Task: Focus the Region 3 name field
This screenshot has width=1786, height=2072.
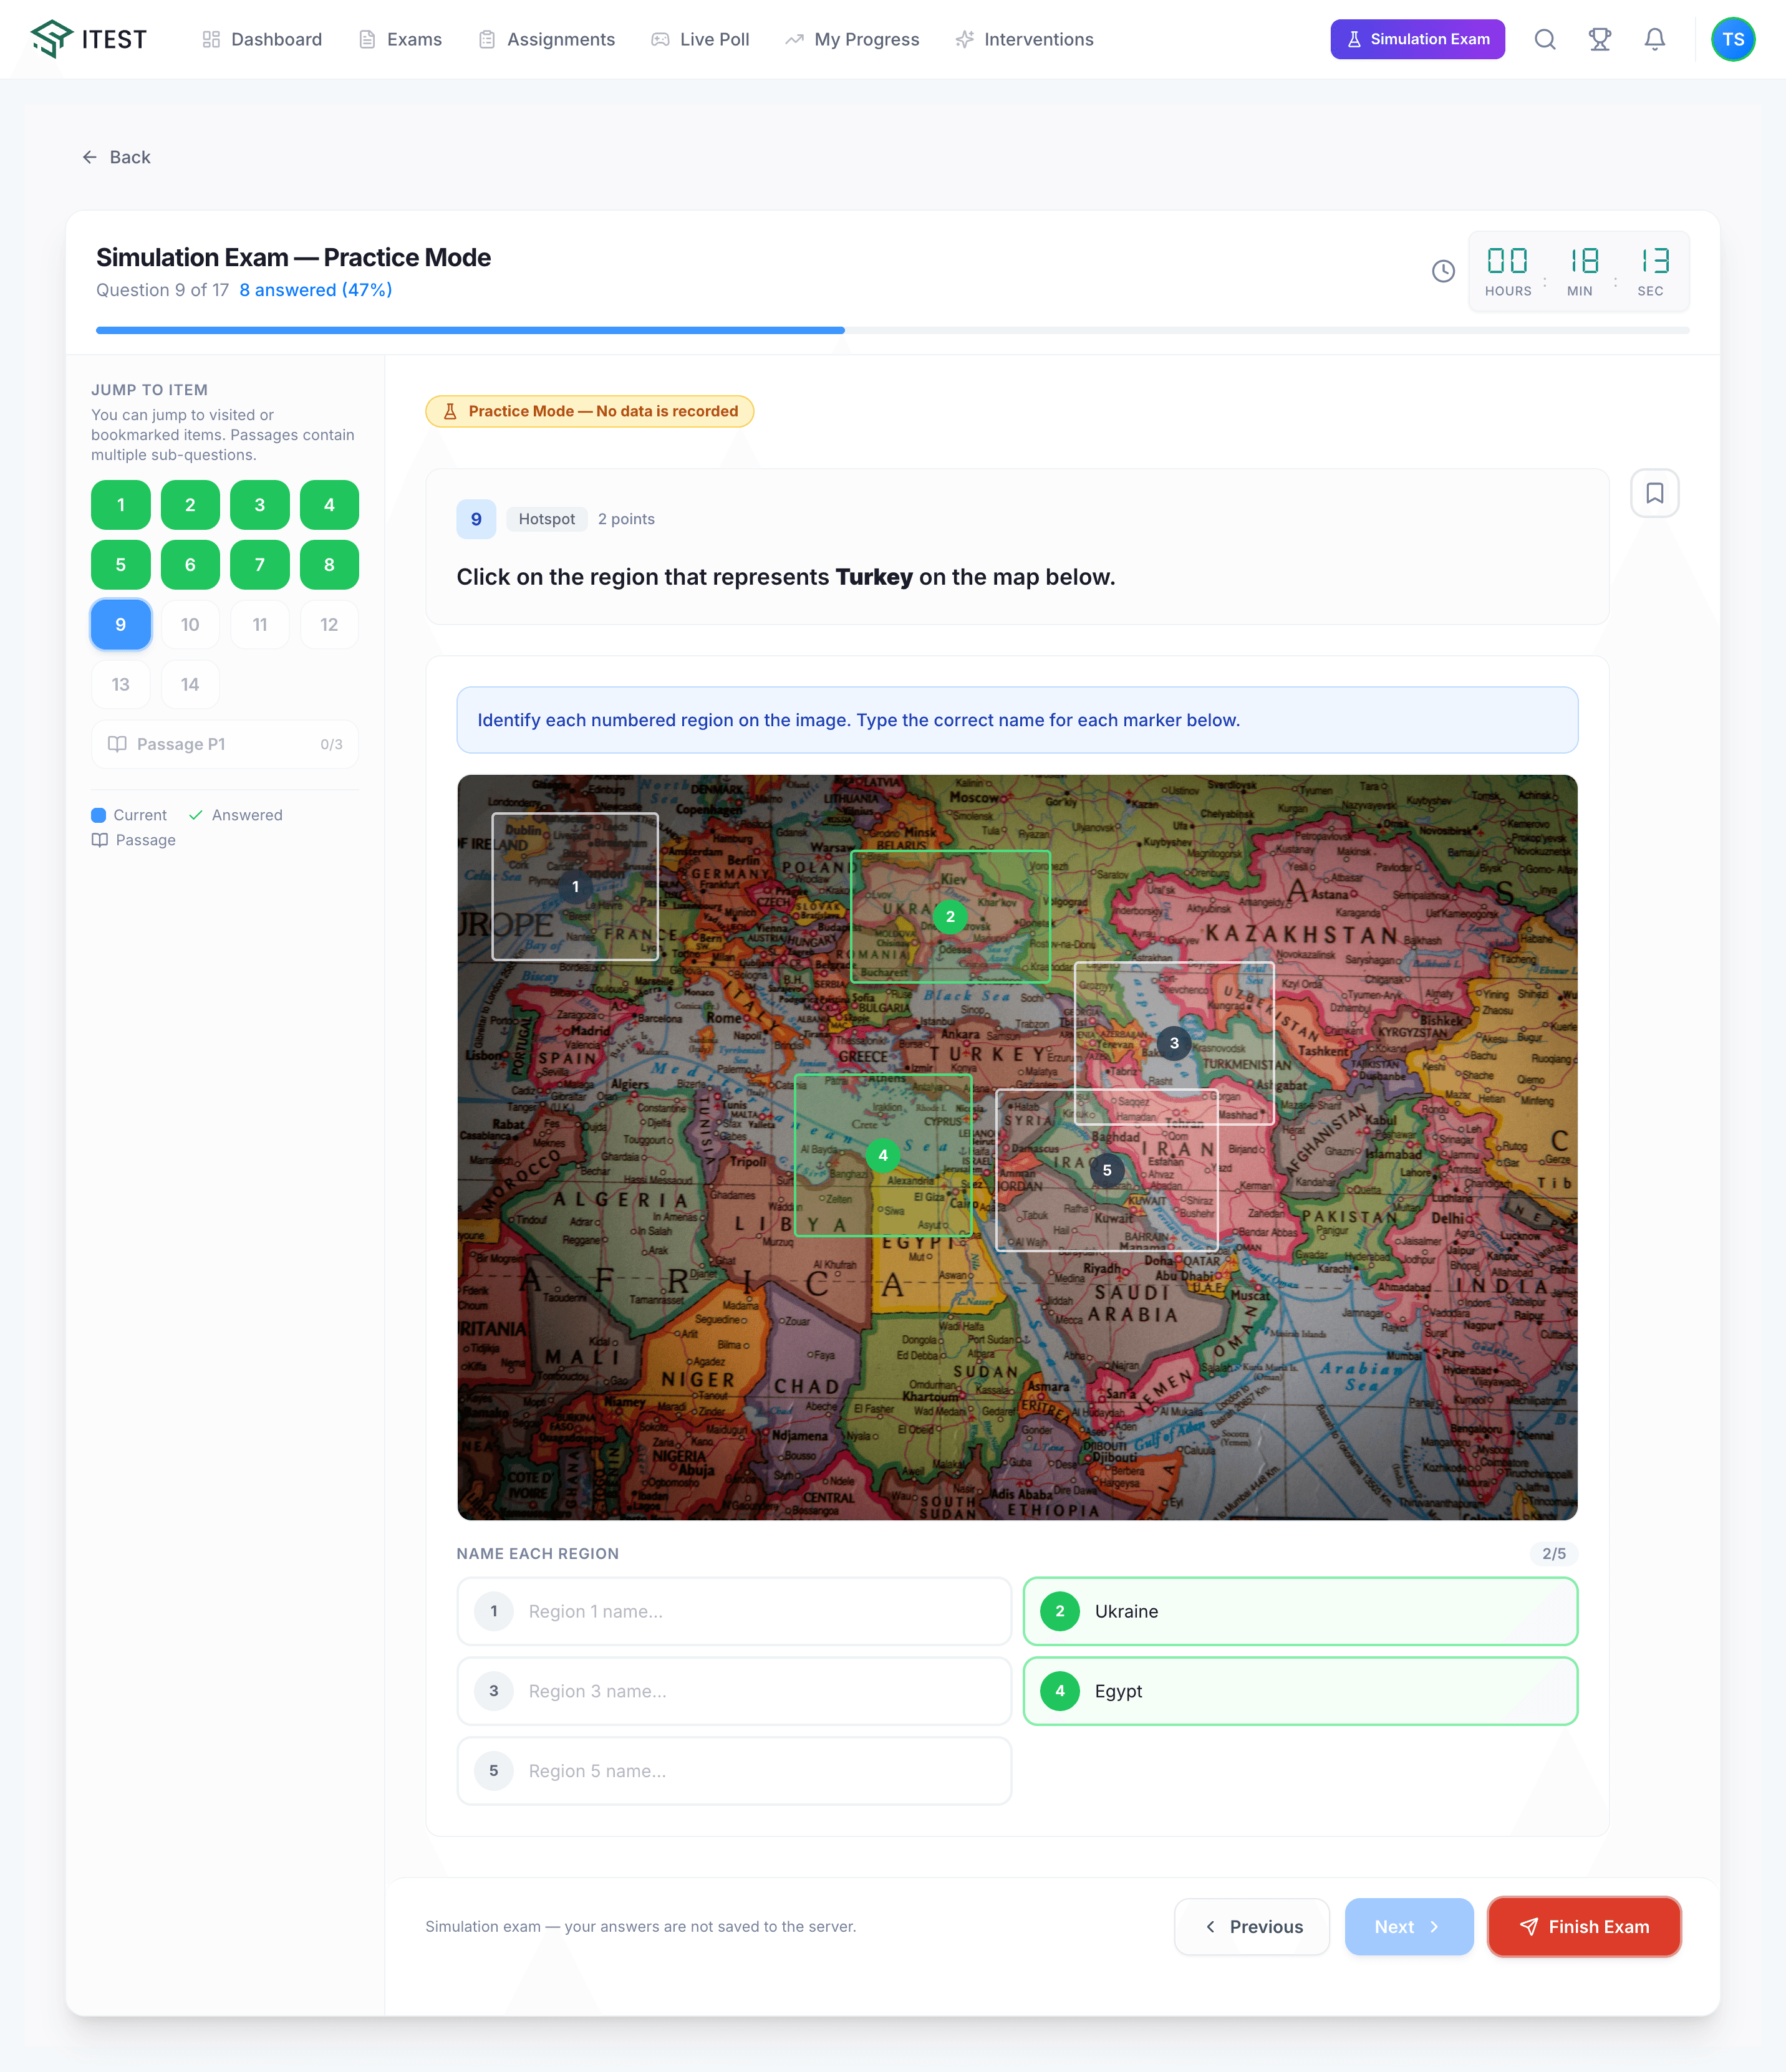Action: tap(735, 1691)
